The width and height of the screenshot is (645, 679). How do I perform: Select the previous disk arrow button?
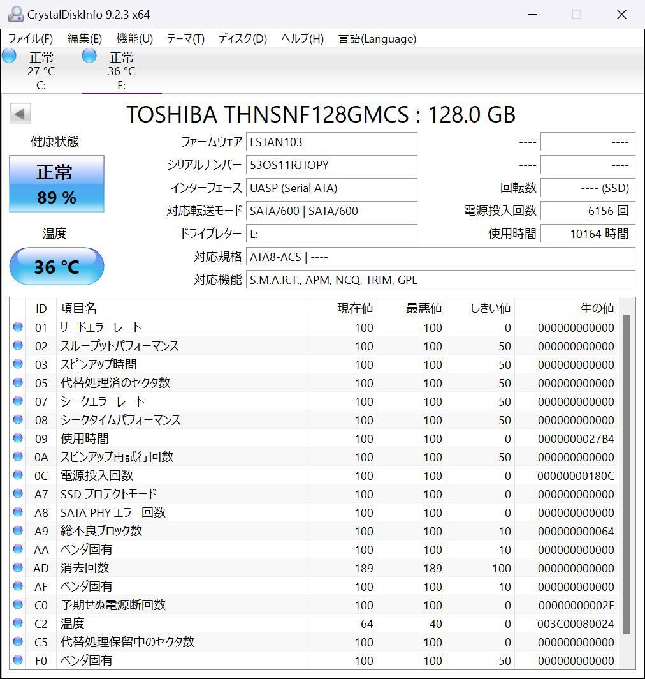pos(20,114)
